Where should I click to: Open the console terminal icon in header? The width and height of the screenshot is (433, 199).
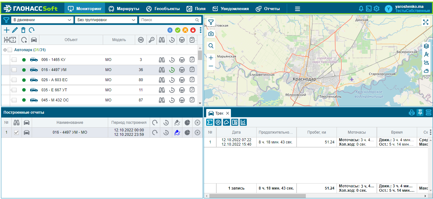pyautogui.click(x=369, y=9)
